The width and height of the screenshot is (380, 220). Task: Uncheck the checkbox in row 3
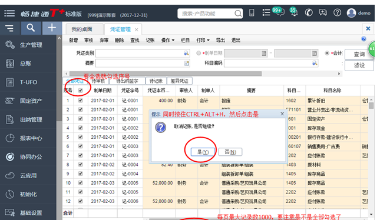point(81,119)
